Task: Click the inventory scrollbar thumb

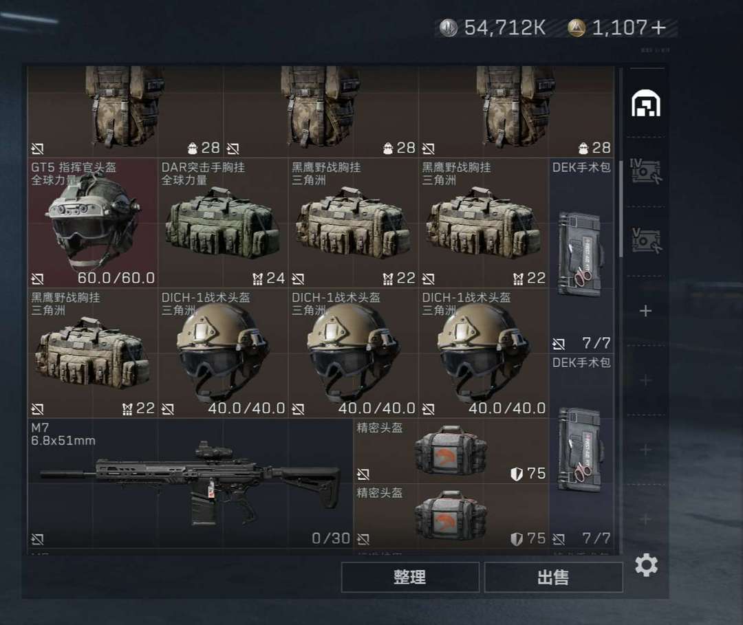Action: click(621, 208)
